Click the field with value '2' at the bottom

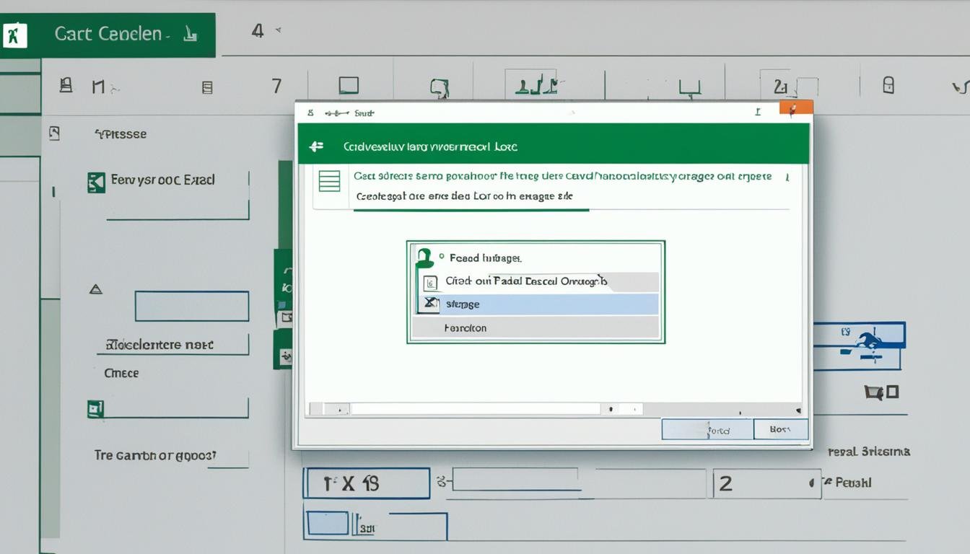pos(766,483)
